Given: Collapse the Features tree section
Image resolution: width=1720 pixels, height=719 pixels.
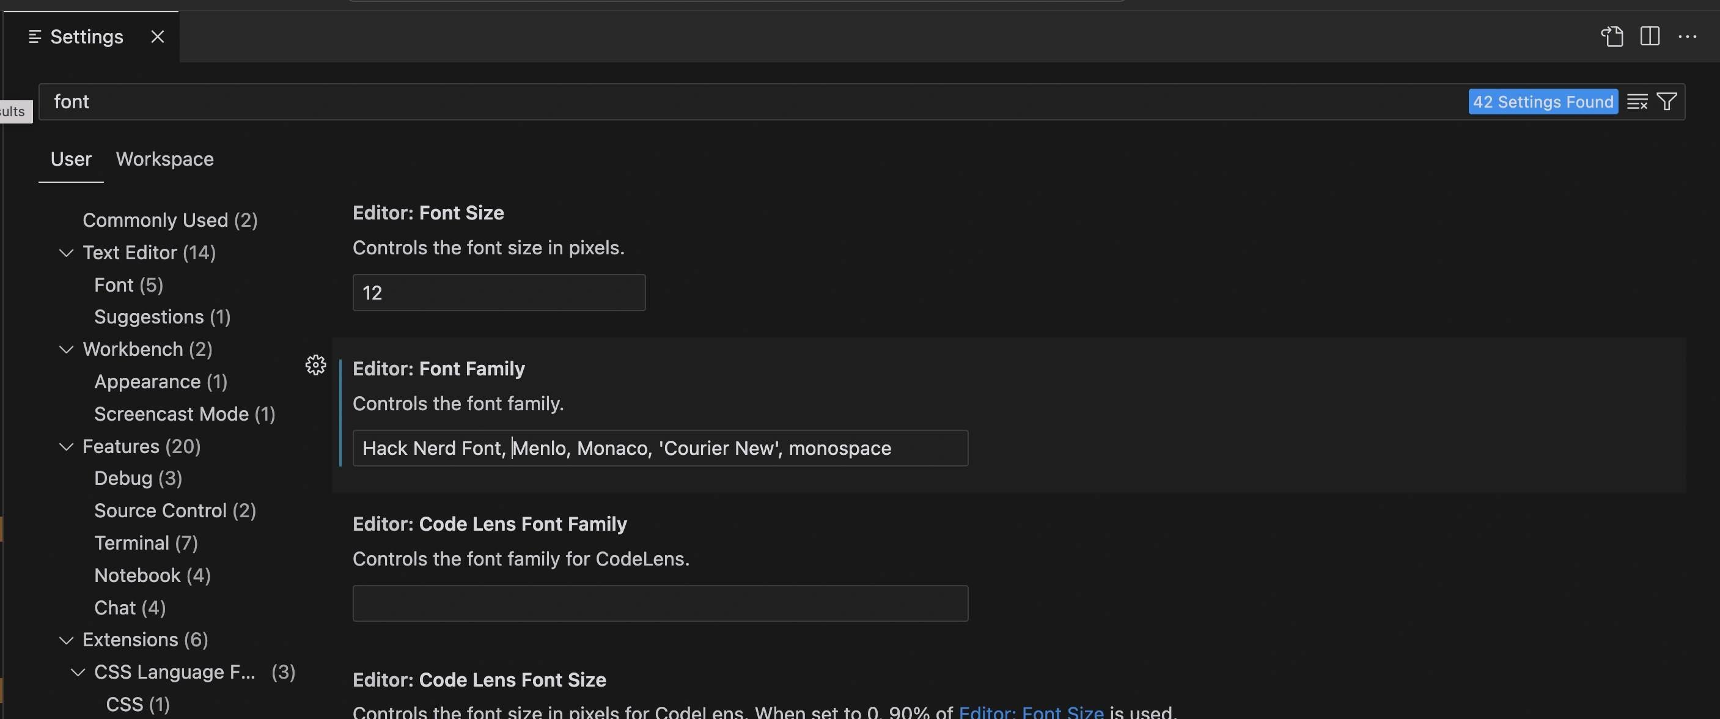Looking at the screenshot, I should click(66, 446).
